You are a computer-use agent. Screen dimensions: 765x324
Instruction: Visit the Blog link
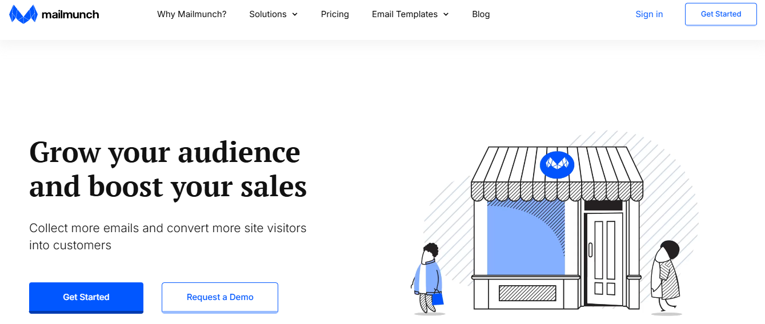coord(480,14)
